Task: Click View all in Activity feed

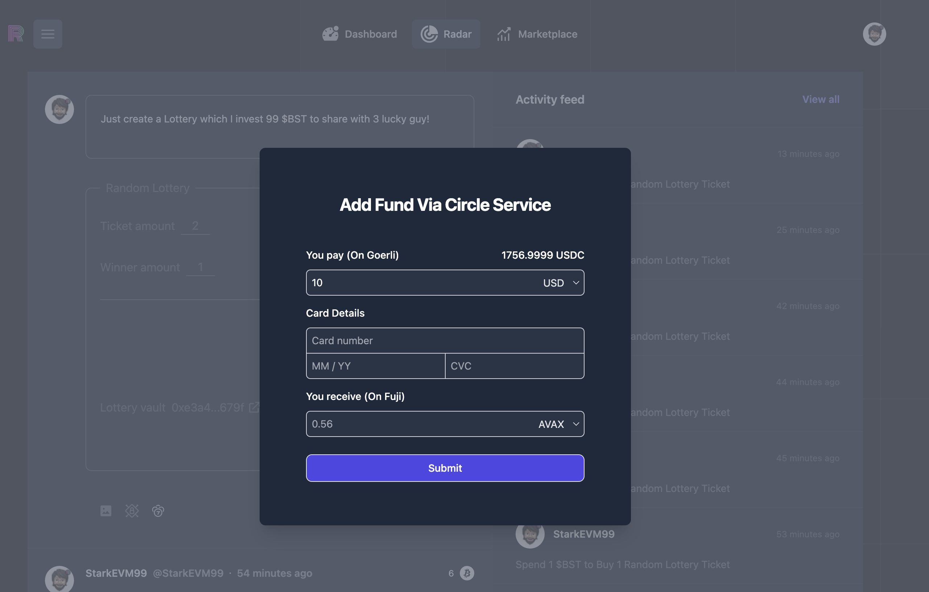Action: point(821,99)
